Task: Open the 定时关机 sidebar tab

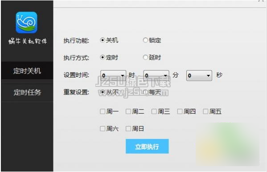Action: pos(27,71)
